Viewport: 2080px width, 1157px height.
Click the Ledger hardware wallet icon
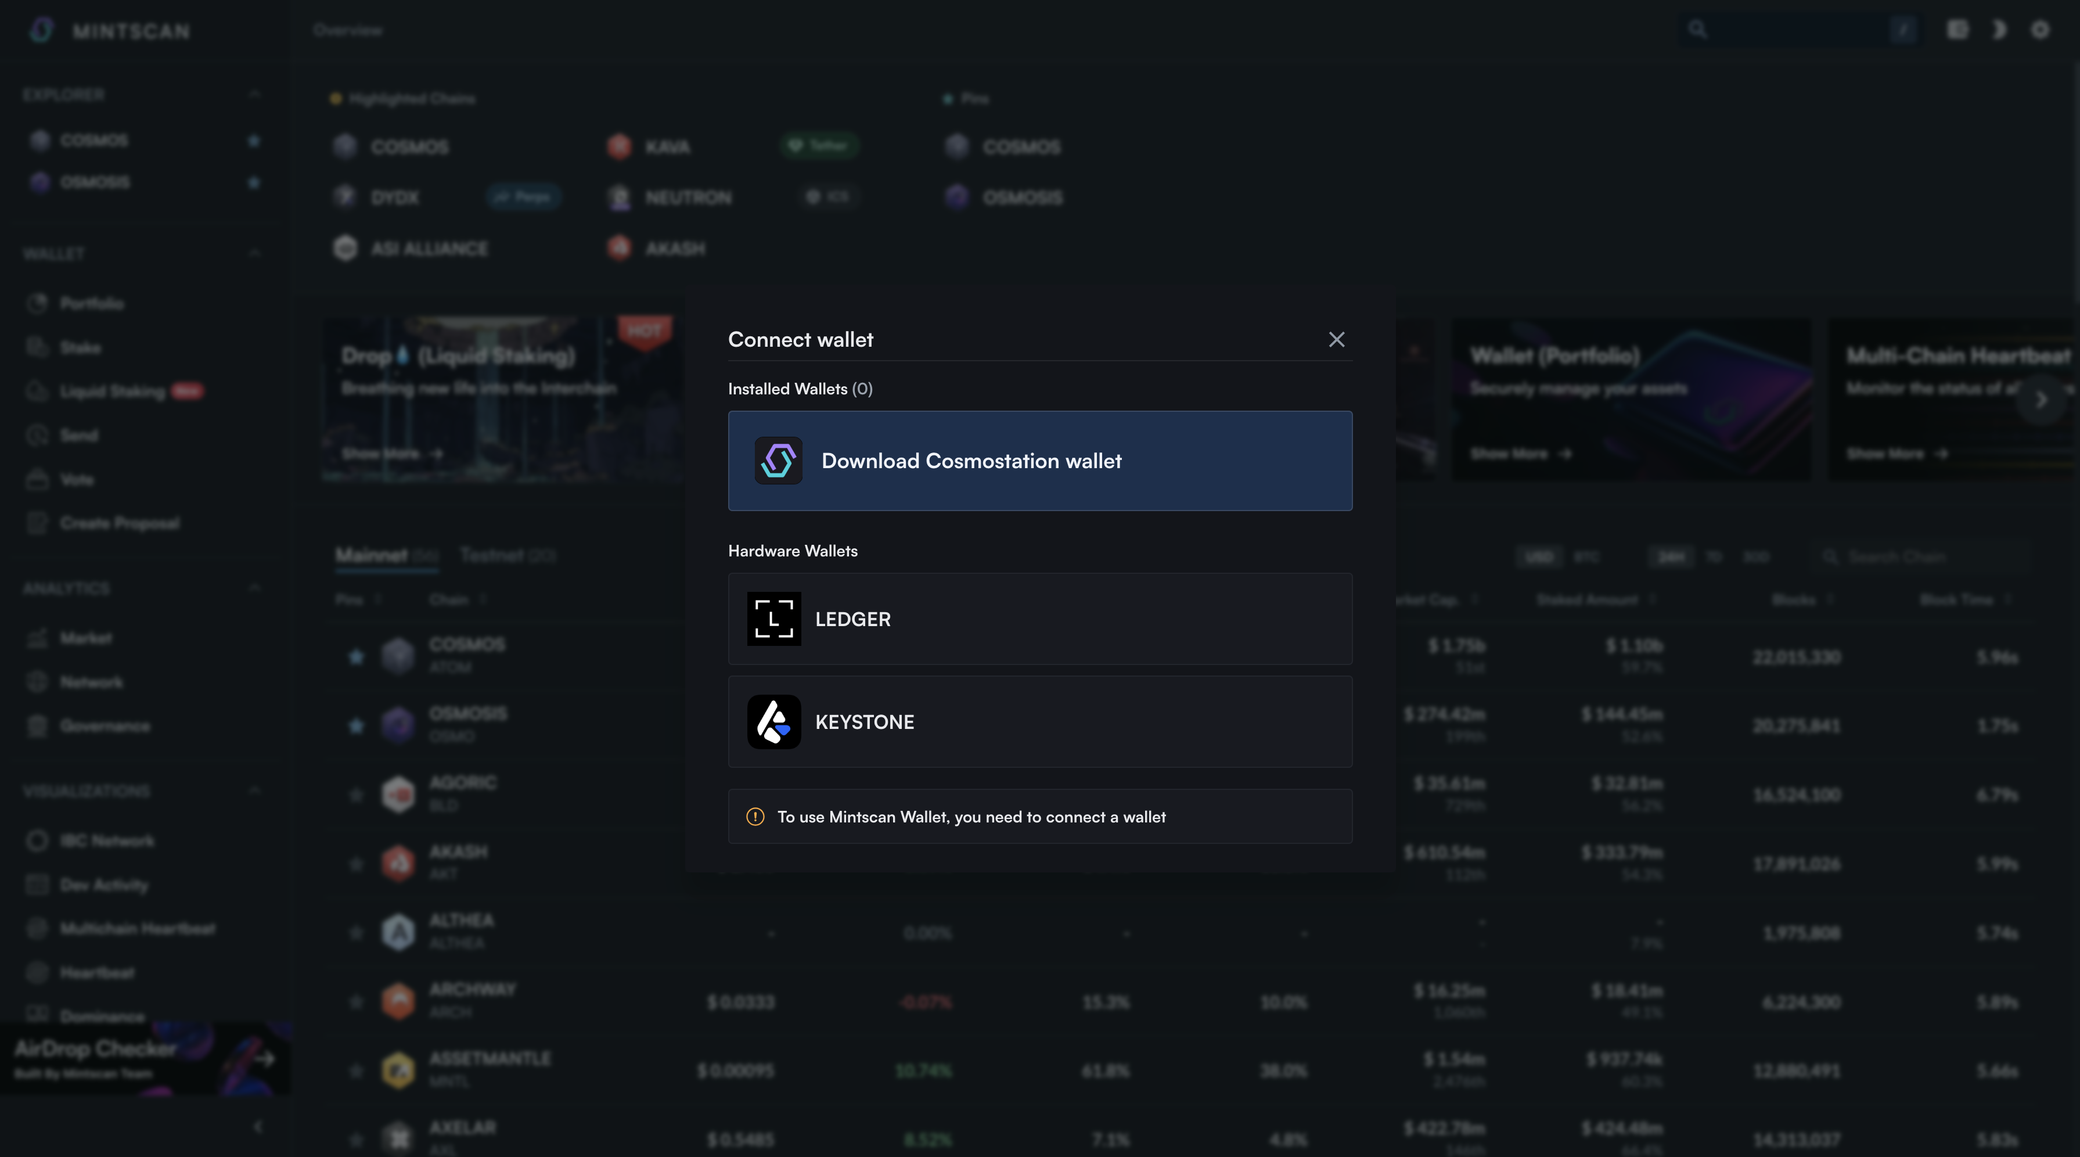click(773, 619)
